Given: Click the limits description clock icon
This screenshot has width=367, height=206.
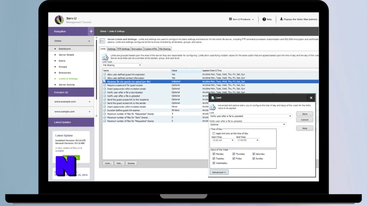Looking at the screenshot, I should (105, 57).
